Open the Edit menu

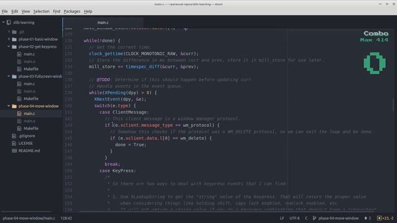(15, 11)
